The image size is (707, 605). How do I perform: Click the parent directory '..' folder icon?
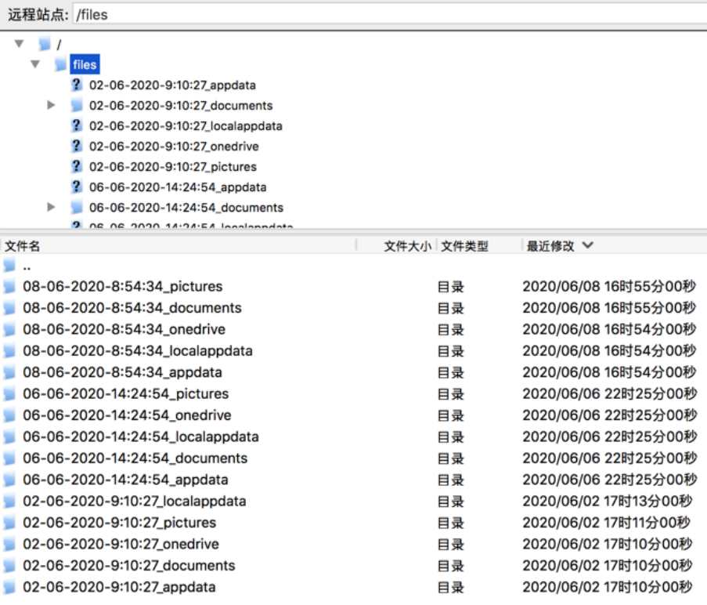pos(9,266)
